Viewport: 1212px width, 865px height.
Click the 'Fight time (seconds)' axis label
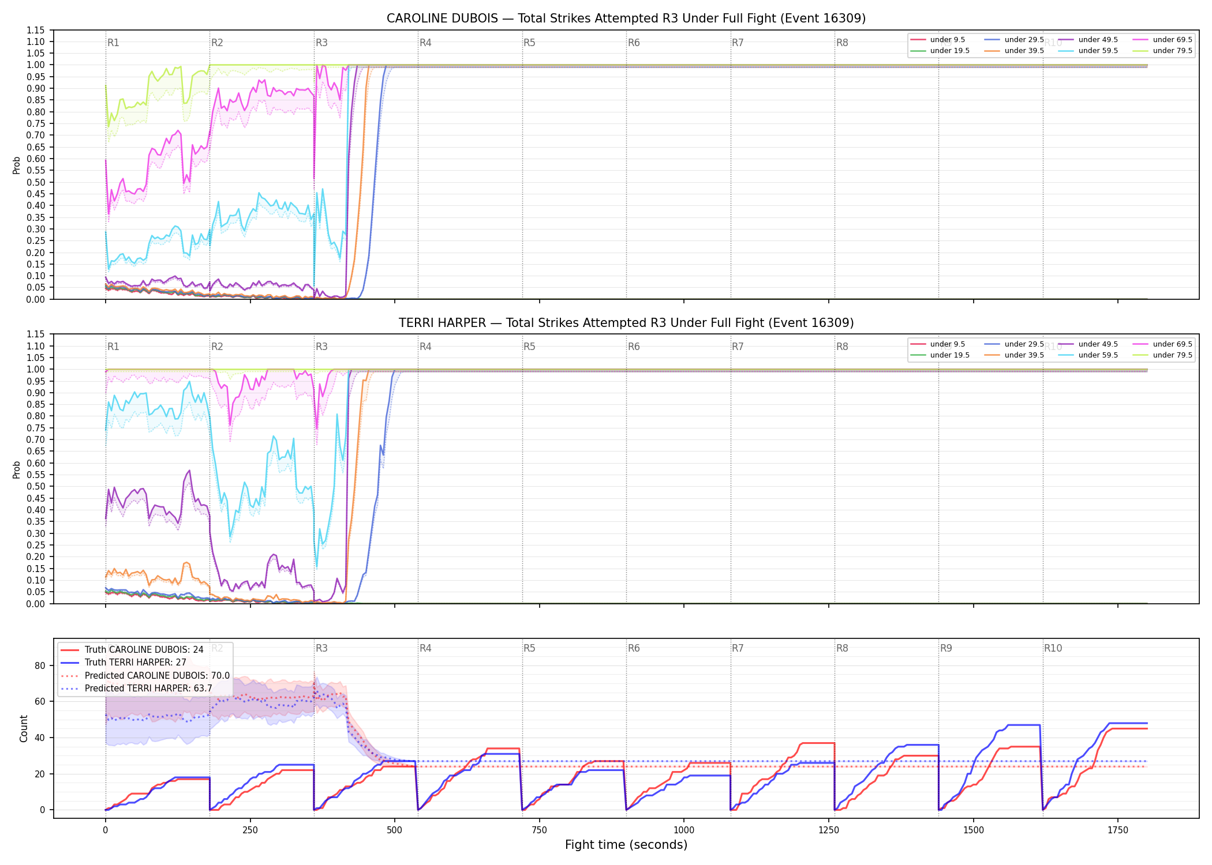pos(626,845)
